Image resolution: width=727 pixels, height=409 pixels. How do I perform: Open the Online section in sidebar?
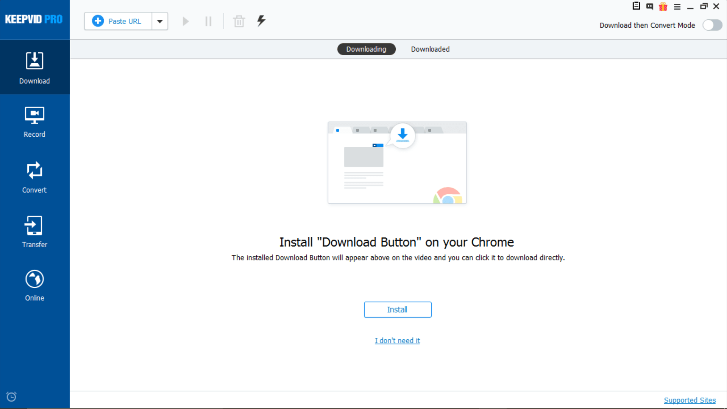coord(34,286)
